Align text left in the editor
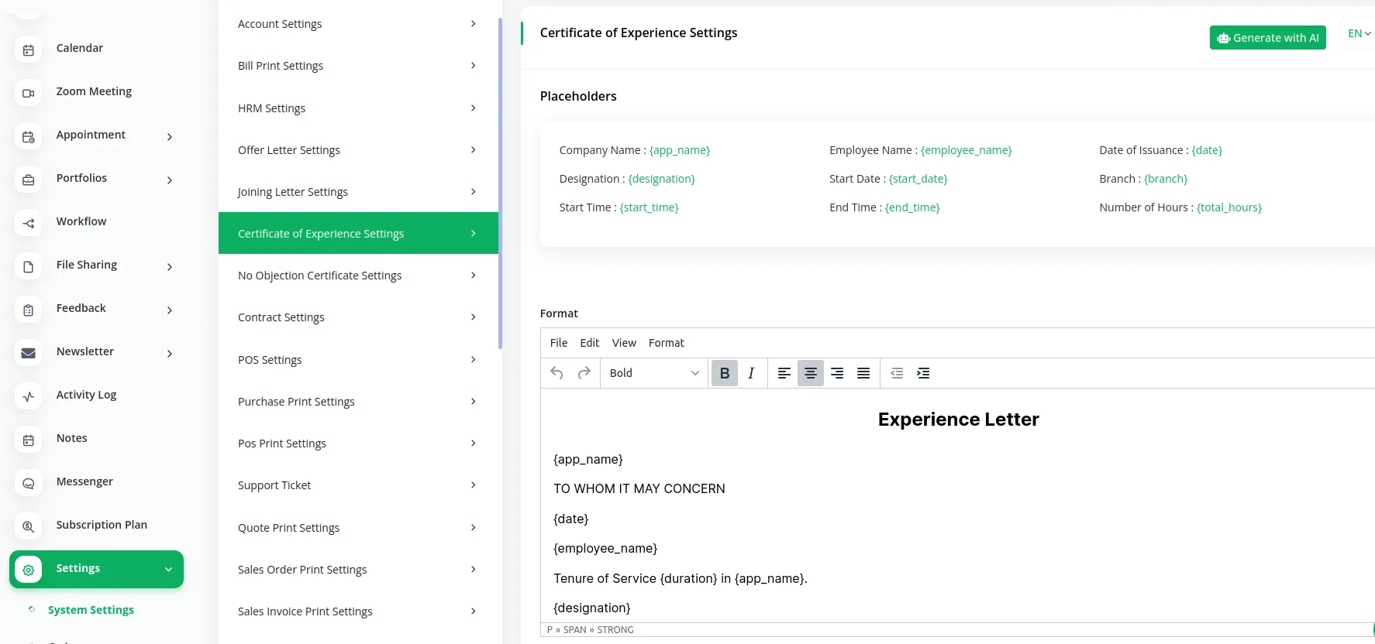Image resolution: width=1375 pixels, height=644 pixels. (x=784, y=373)
